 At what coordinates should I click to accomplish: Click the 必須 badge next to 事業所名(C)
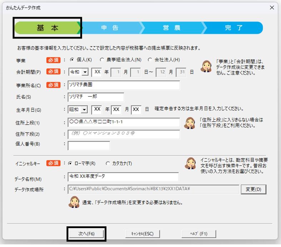54,85
